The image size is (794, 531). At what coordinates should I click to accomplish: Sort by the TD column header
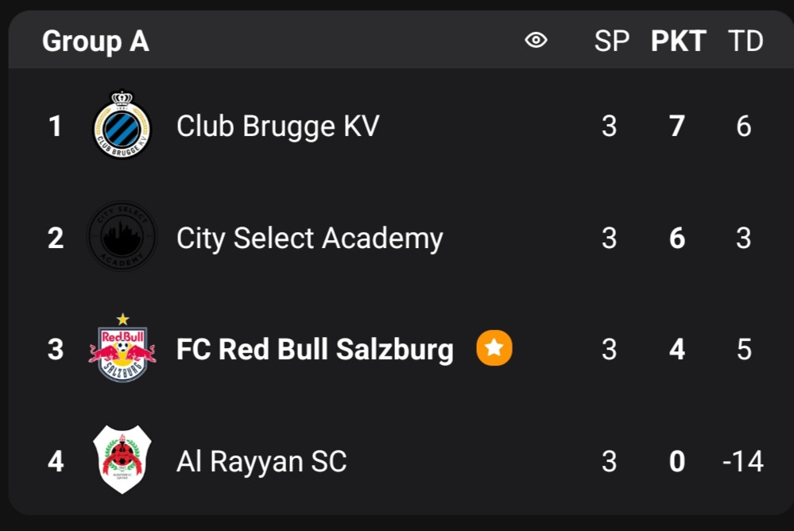pyautogui.click(x=745, y=41)
